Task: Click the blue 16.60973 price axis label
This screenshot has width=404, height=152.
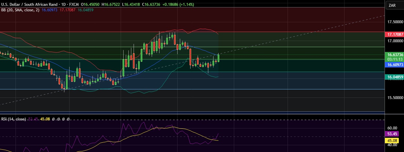Action: 395,65
